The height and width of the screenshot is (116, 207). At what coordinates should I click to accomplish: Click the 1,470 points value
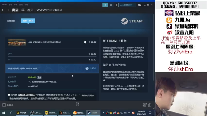coord(93,68)
